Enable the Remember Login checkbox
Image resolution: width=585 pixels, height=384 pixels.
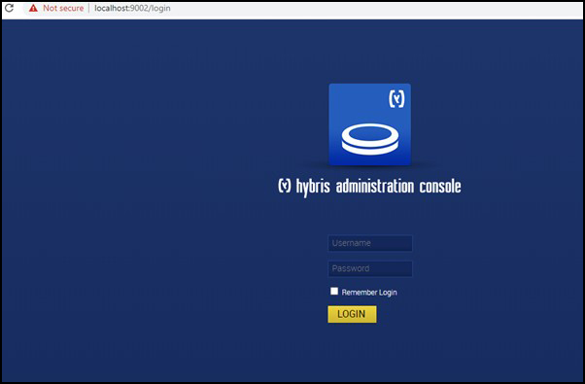click(334, 291)
